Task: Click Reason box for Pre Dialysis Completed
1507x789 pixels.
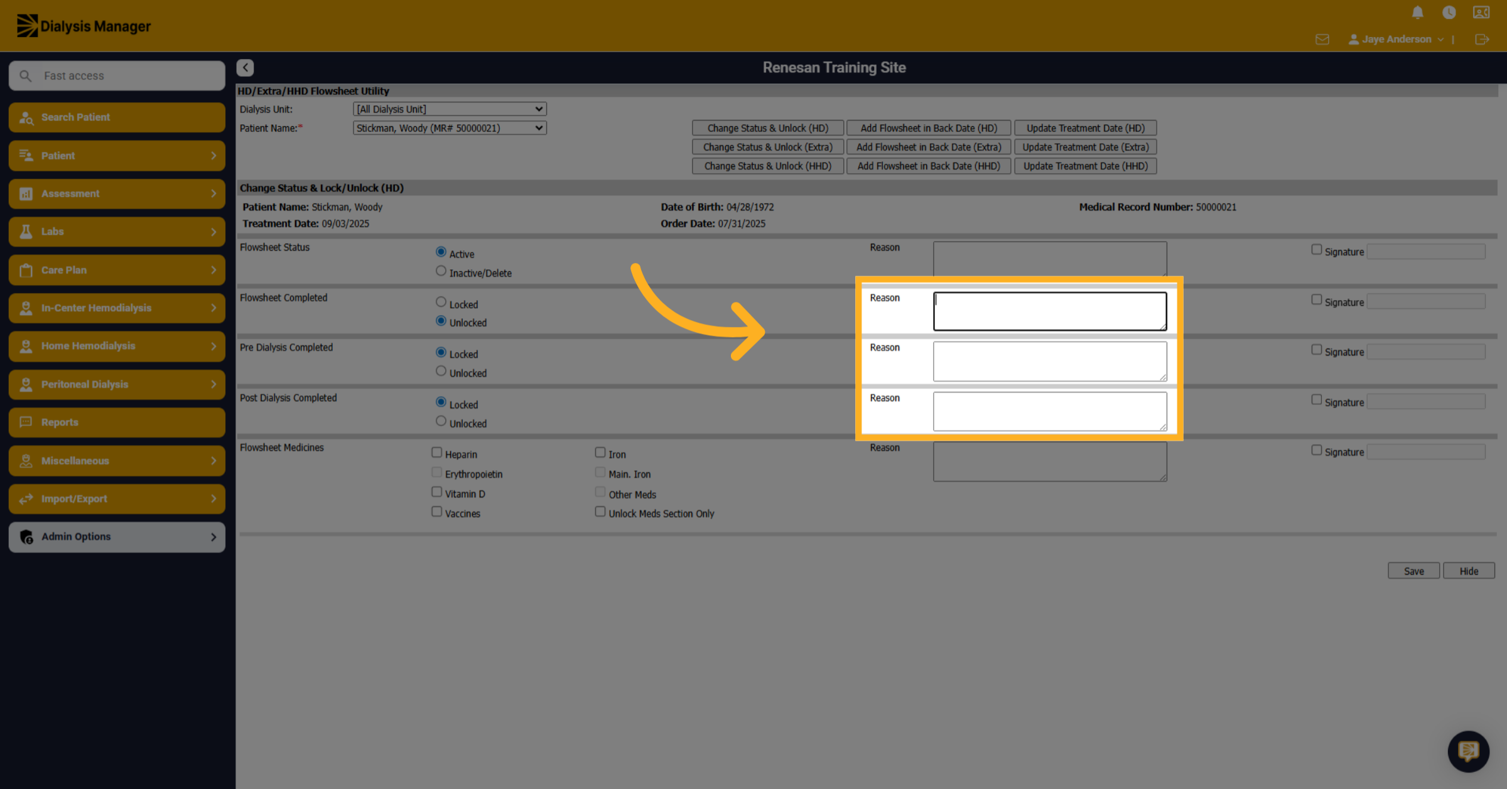Action: pyautogui.click(x=1050, y=361)
